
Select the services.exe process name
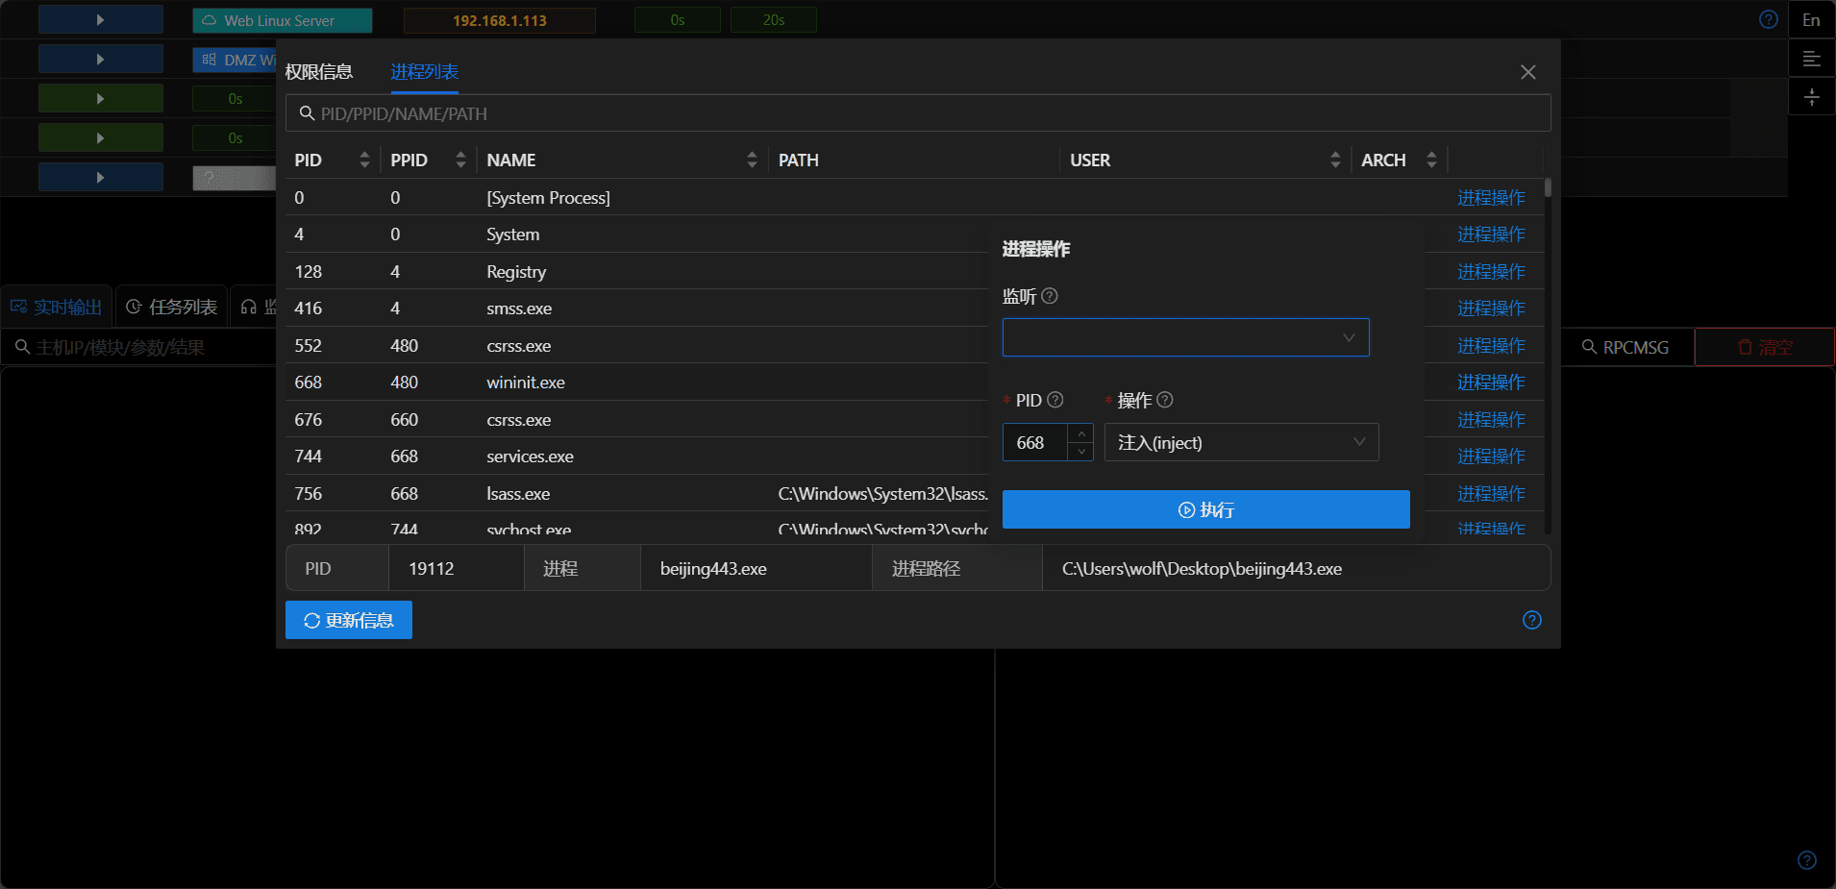coord(530,456)
